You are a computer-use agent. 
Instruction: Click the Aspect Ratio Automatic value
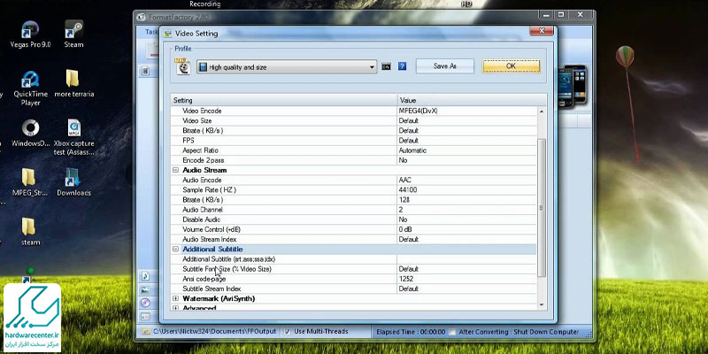click(467, 150)
